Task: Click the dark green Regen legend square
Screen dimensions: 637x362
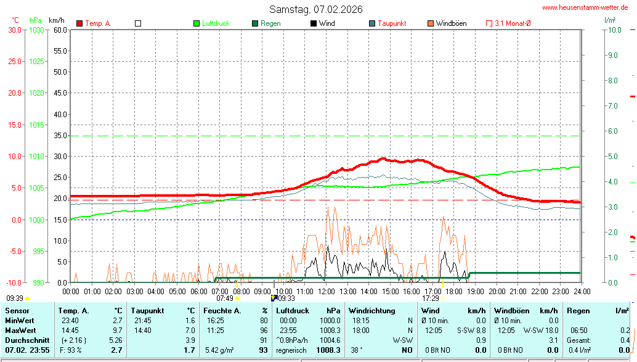Action: (x=255, y=23)
